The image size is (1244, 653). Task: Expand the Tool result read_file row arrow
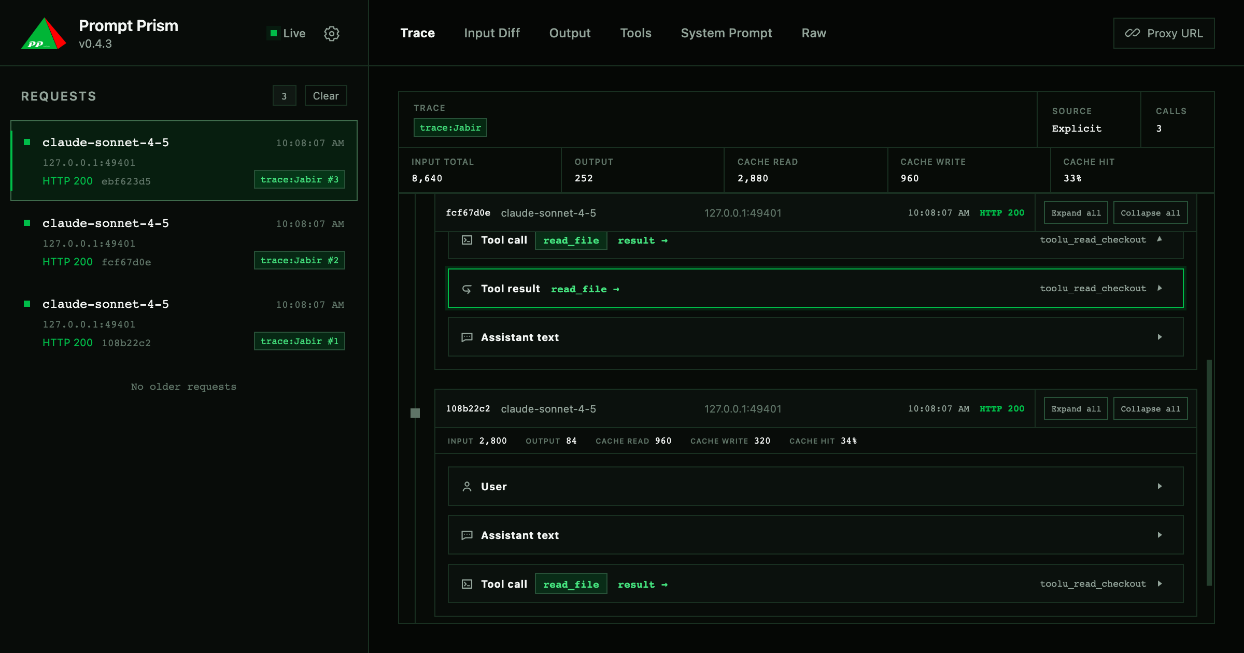tap(1160, 288)
